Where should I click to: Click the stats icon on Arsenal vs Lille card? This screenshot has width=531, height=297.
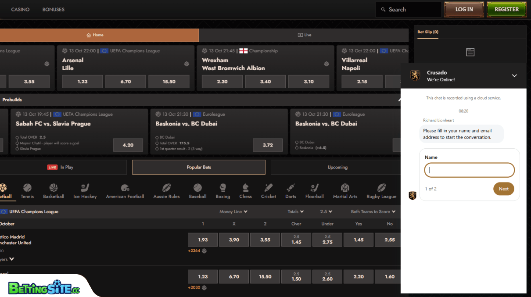(x=187, y=64)
